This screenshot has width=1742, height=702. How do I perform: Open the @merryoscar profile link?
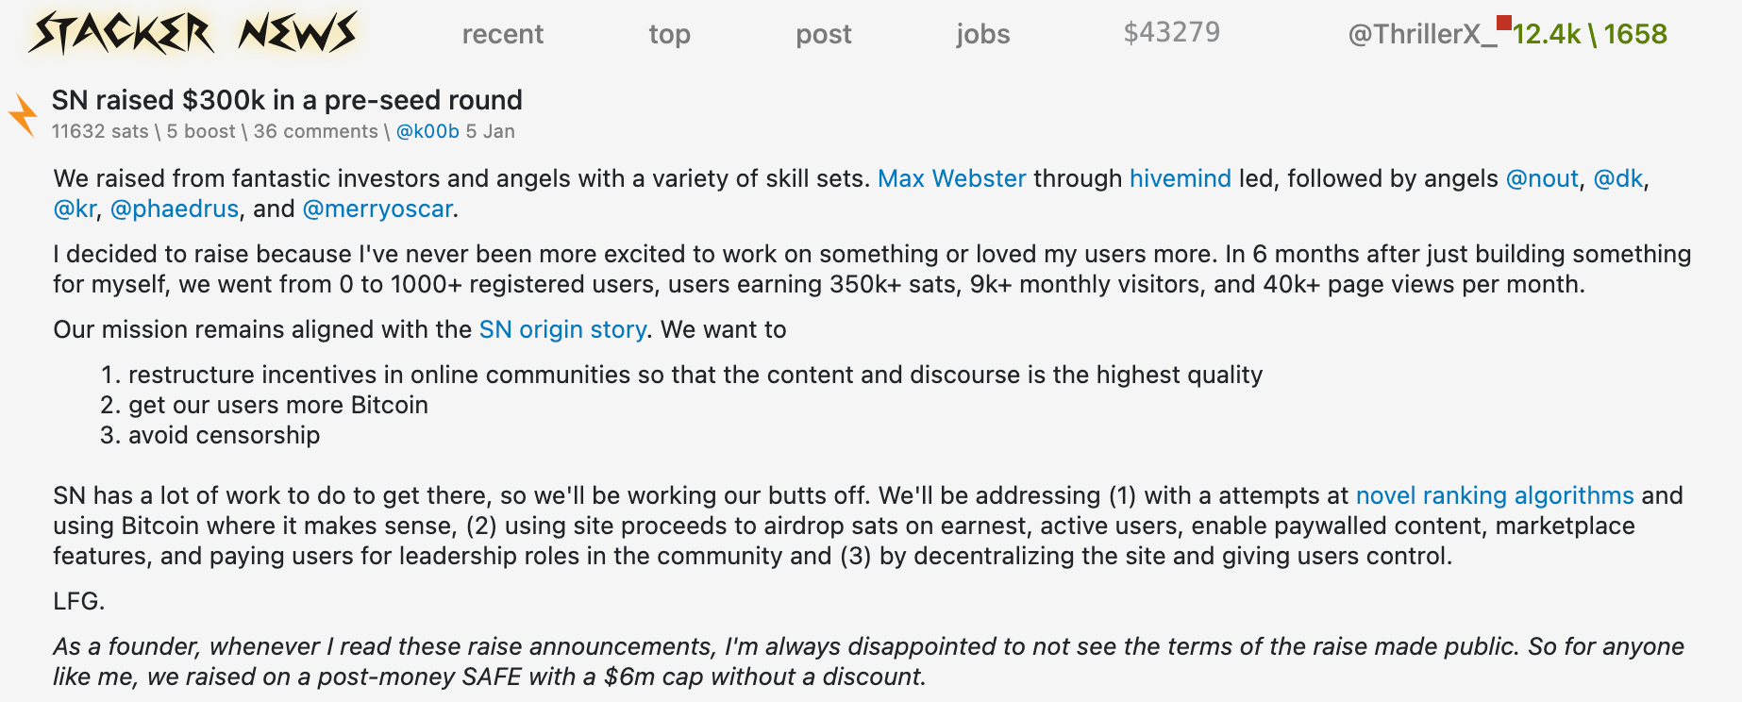click(377, 209)
